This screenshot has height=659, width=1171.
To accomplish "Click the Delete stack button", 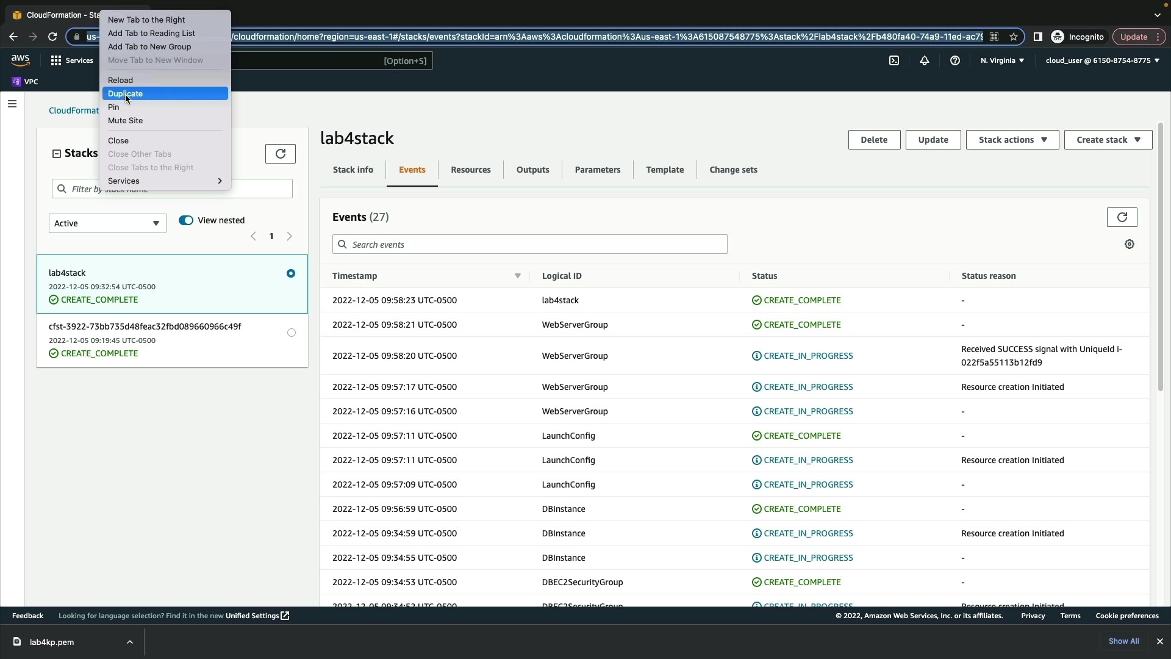I will point(874,140).
